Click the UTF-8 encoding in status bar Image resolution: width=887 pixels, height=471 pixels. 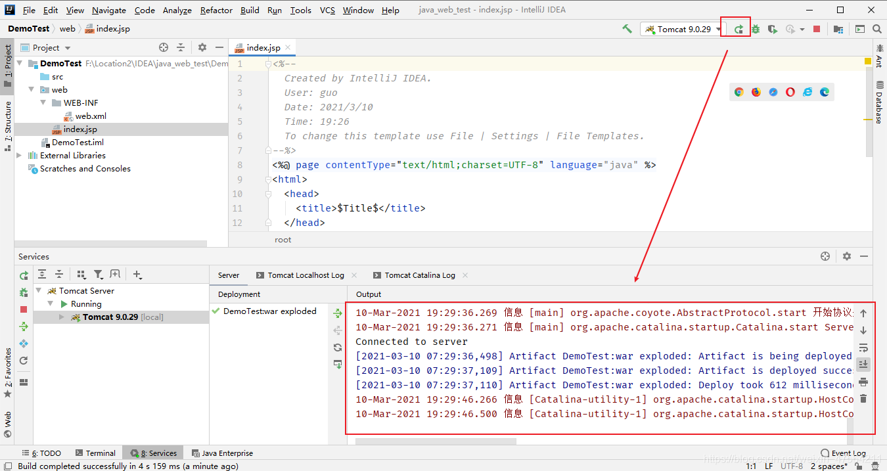pos(791,466)
